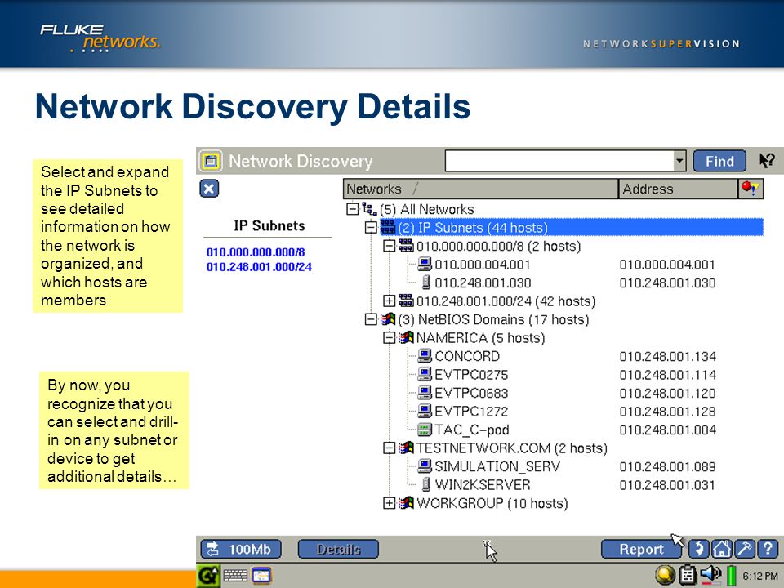Click the NAMERICA domain icon
784x588 pixels.
406,337
